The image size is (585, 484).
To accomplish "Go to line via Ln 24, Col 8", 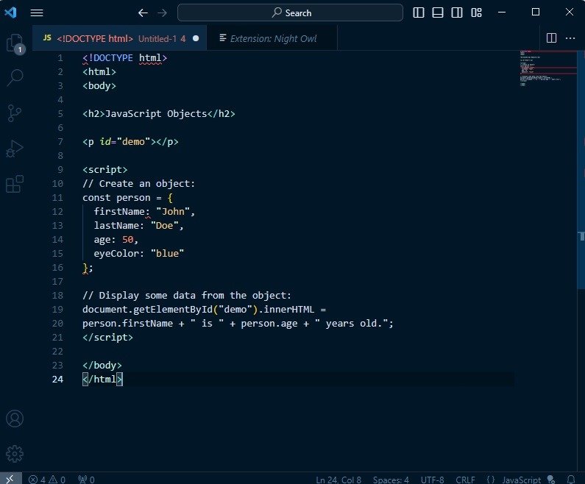I will (338, 480).
